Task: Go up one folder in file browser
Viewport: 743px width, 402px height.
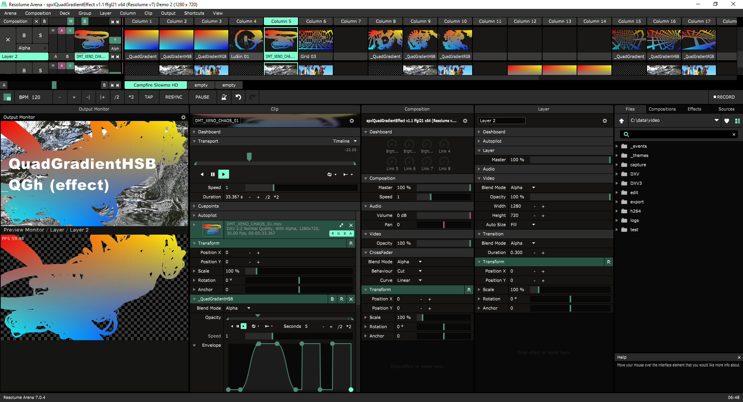Action: (621, 121)
